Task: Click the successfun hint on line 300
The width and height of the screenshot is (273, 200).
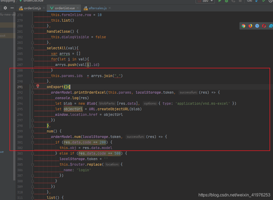Action: pyautogui.click(x=136, y=137)
